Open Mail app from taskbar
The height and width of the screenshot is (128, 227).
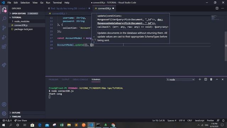pyautogui.click(x=47, y=125)
